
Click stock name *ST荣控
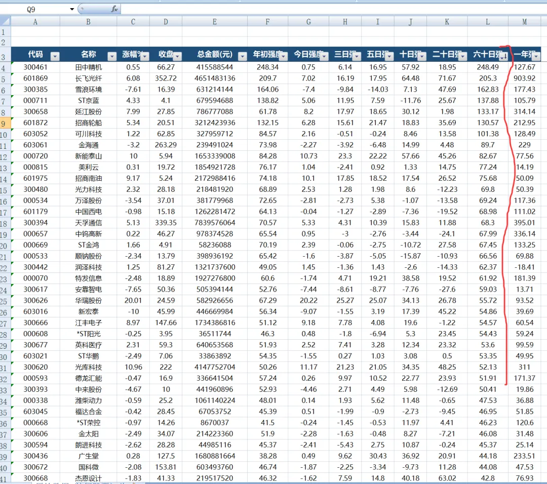click(88, 423)
